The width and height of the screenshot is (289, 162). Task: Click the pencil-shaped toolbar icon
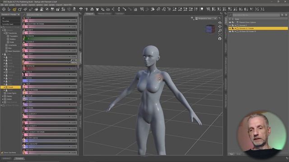click(103, 9)
